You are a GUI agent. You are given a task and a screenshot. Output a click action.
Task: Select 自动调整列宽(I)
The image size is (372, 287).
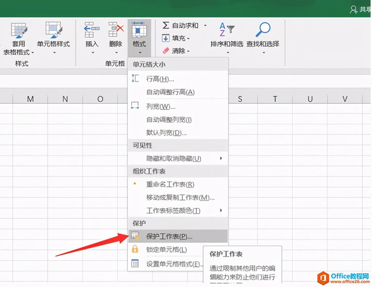pos(178,120)
